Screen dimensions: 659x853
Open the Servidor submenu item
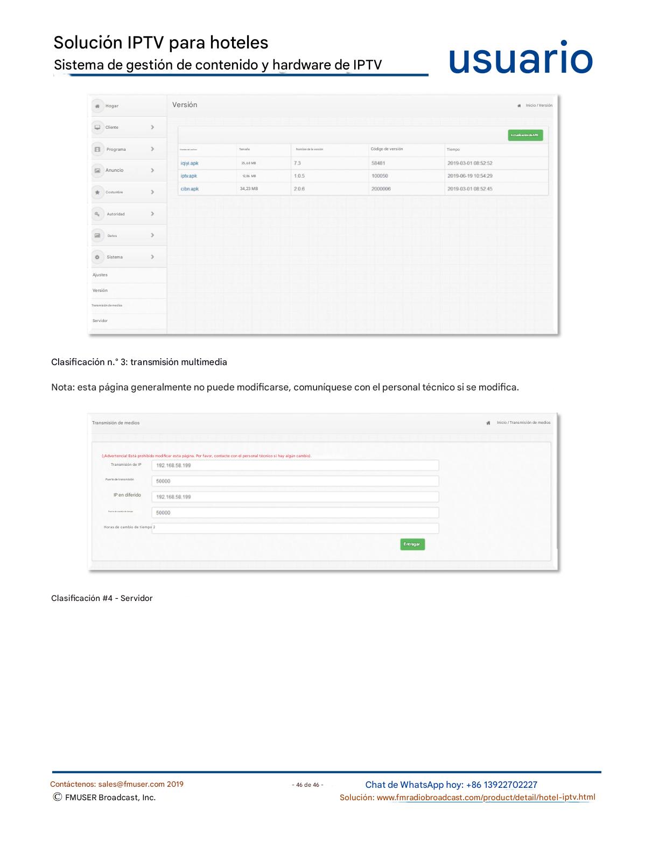click(100, 321)
